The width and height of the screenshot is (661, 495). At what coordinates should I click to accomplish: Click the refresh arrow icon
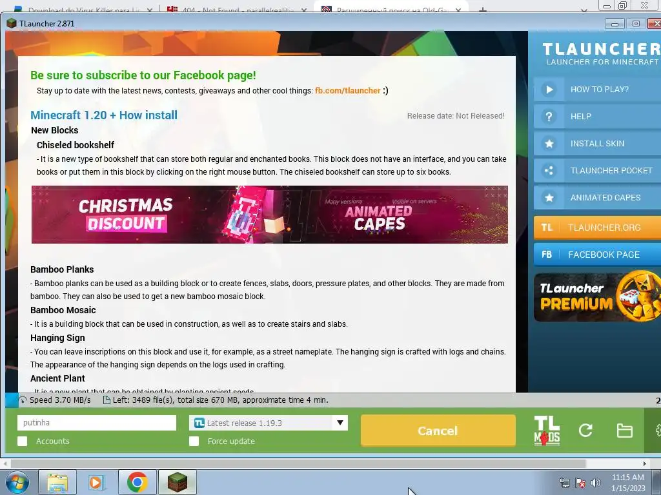pyautogui.click(x=585, y=430)
